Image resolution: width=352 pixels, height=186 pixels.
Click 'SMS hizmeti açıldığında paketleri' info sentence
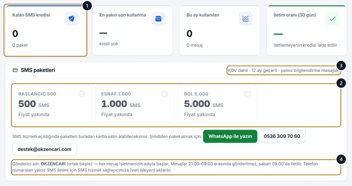(107, 137)
